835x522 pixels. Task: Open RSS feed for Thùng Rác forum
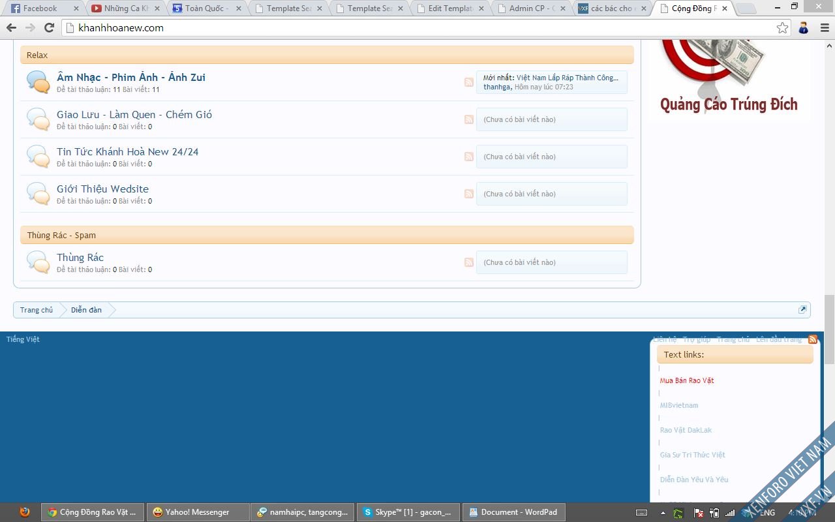[x=468, y=262]
